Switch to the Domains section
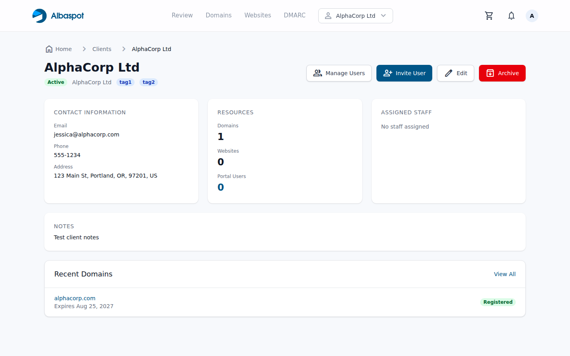The width and height of the screenshot is (570, 356). [218, 15]
